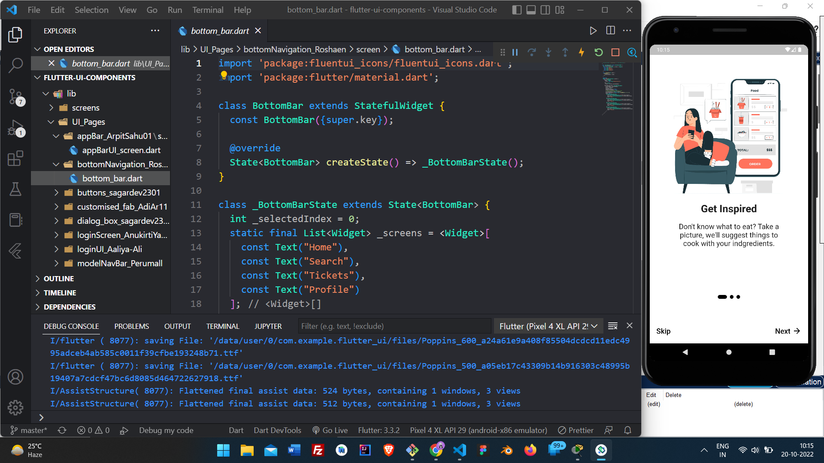The height and width of the screenshot is (463, 824).
Task: Pause the debug session
Action: [x=515, y=52]
